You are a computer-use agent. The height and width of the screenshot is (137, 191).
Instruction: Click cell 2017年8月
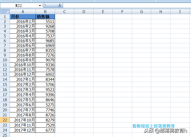coord(23,115)
